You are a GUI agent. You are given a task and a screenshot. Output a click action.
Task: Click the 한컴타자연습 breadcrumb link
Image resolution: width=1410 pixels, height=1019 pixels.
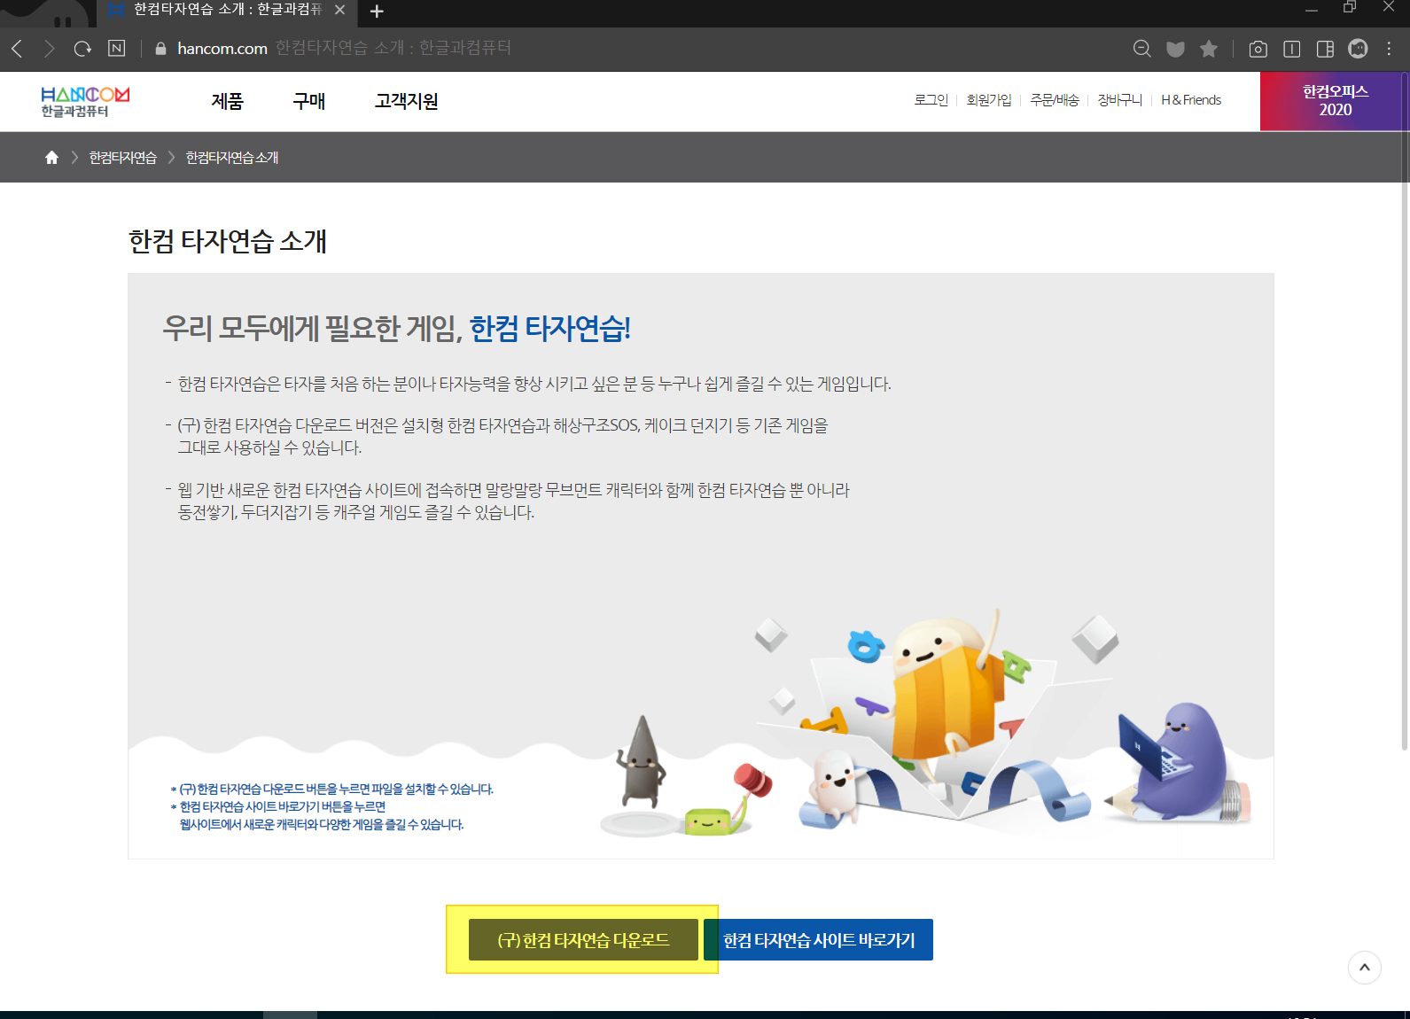[123, 158]
